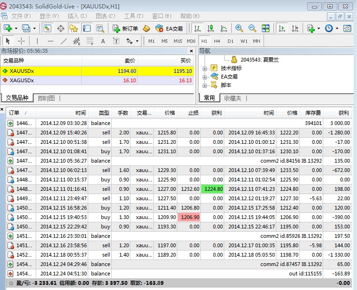357x290 pixels.
Task: Expand the EA交易 navigator tree node
Action: (205, 77)
